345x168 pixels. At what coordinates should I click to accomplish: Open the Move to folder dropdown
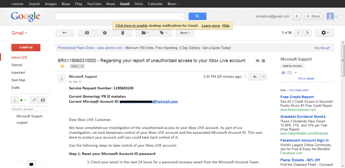(145, 33)
